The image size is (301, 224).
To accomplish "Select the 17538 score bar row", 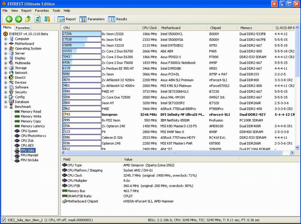I will pyautogui.click(x=82, y=39).
